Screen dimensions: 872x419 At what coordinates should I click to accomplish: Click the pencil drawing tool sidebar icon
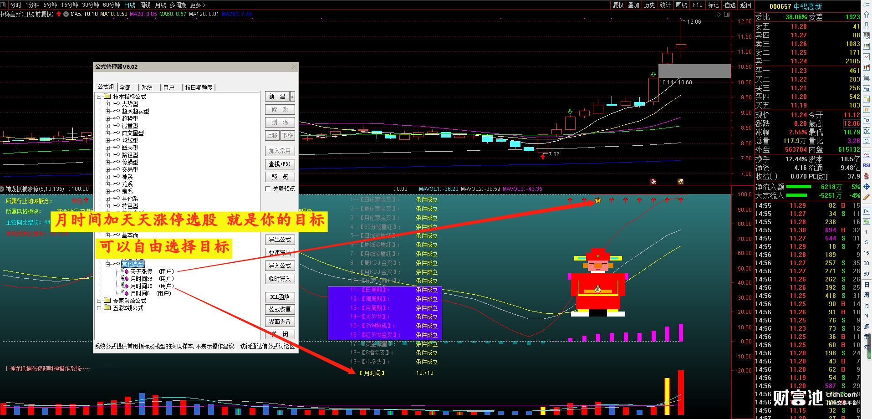pyautogui.click(x=866, y=197)
